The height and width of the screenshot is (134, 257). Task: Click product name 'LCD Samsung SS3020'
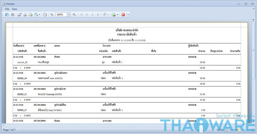point(51,94)
